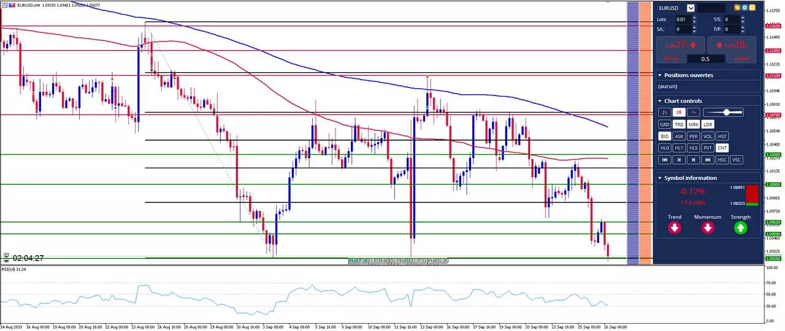Click the 1.10300 green price label
Viewport: 785px width, 331px height.
[x=773, y=155]
